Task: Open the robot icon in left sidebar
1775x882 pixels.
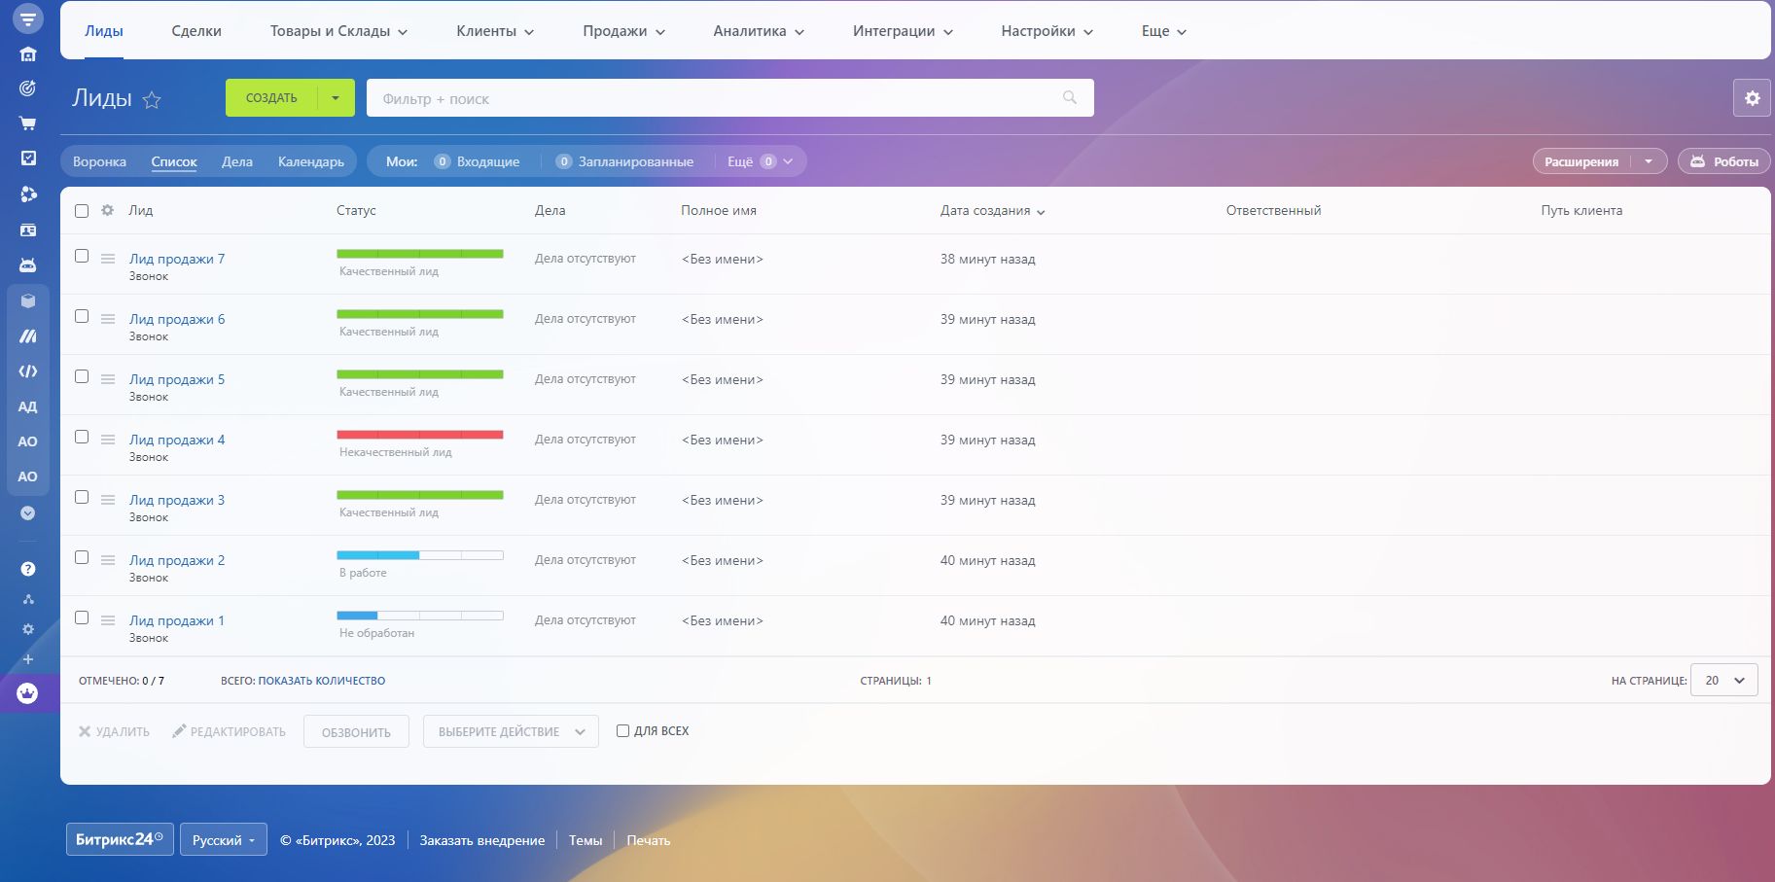Action: [x=28, y=265]
